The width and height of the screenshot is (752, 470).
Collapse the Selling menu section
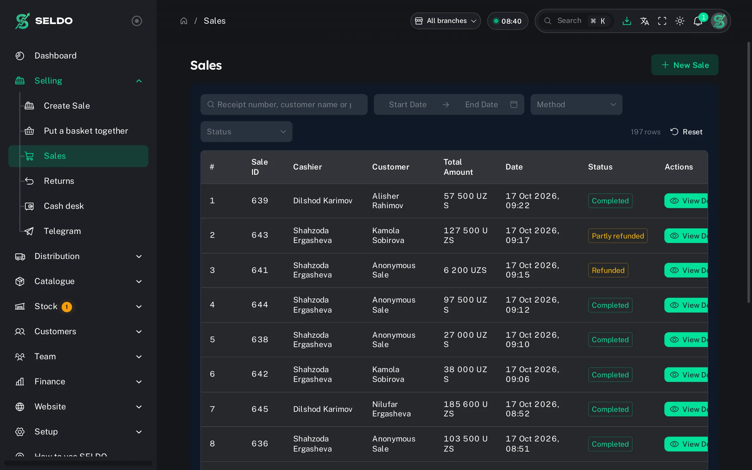pos(78,81)
